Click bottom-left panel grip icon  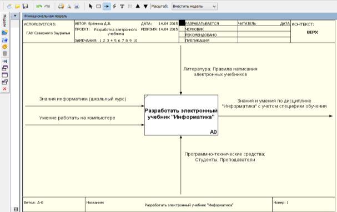click(16, 209)
